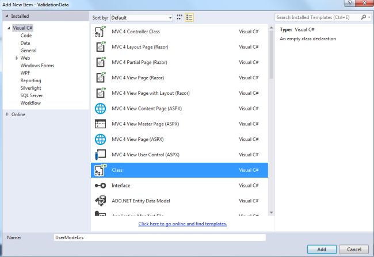The width and height of the screenshot is (374, 257).
Task: Open the search options dropdown arrow
Action: point(369,17)
